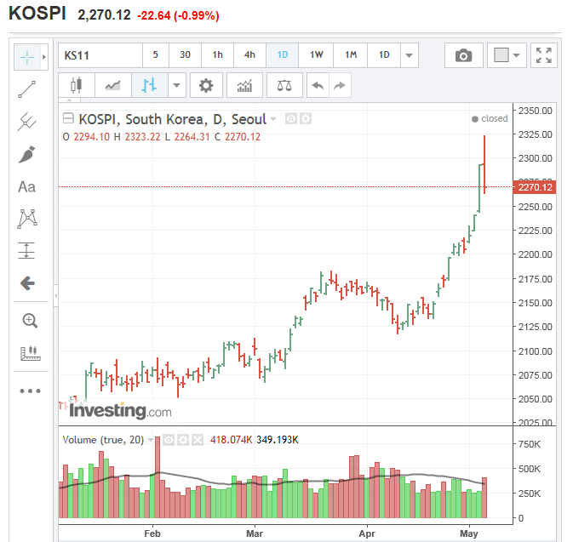Switch to the 4h timeframe
The height and width of the screenshot is (542, 573).
pyautogui.click(x=249, y=54)
